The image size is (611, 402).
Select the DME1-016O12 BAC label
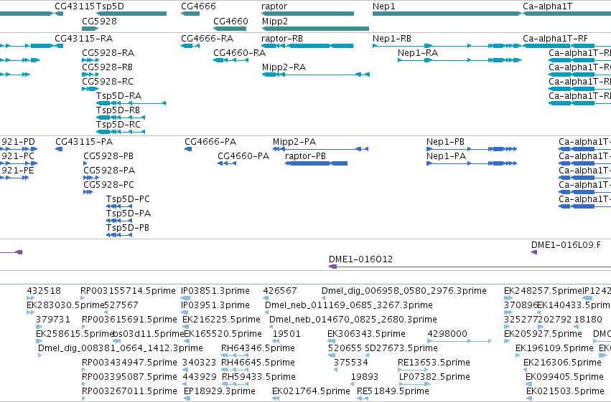(361, 259)
